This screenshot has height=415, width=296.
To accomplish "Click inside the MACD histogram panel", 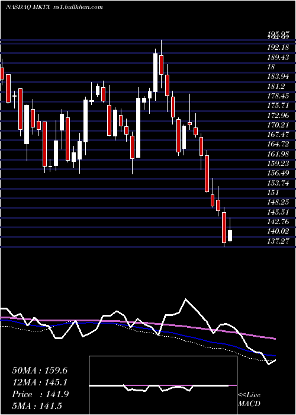I will pos(163,385).
